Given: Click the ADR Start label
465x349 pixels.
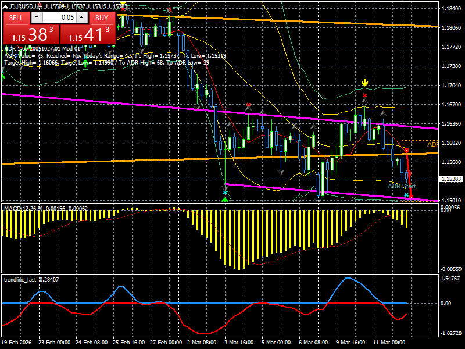Looking at the screenshot, I should point(402,186).
